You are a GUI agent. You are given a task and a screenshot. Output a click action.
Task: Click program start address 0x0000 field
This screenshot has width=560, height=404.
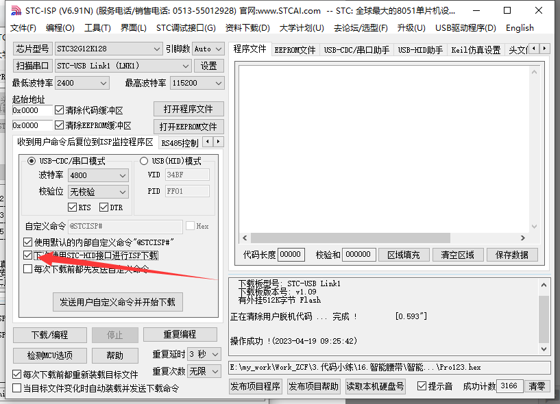coord(32,110)
